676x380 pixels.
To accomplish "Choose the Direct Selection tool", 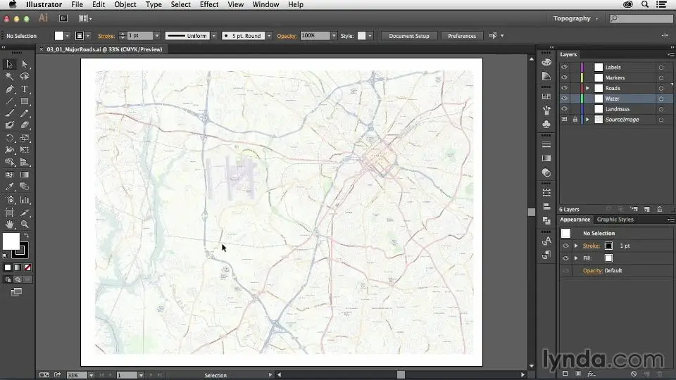I will coord(25,64).
